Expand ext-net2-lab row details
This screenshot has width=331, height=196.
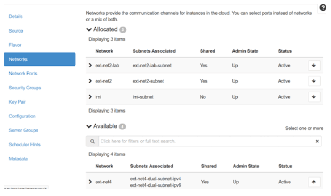(90, 66)
